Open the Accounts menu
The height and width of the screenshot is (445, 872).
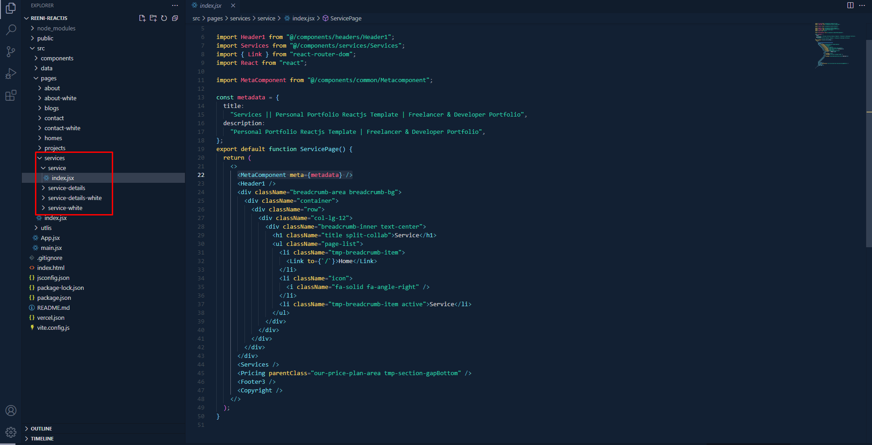(11, 411)
